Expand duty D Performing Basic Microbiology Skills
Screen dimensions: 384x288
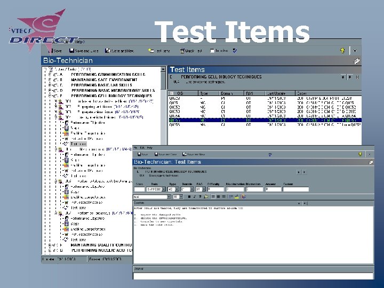click(x=50, y=90)
